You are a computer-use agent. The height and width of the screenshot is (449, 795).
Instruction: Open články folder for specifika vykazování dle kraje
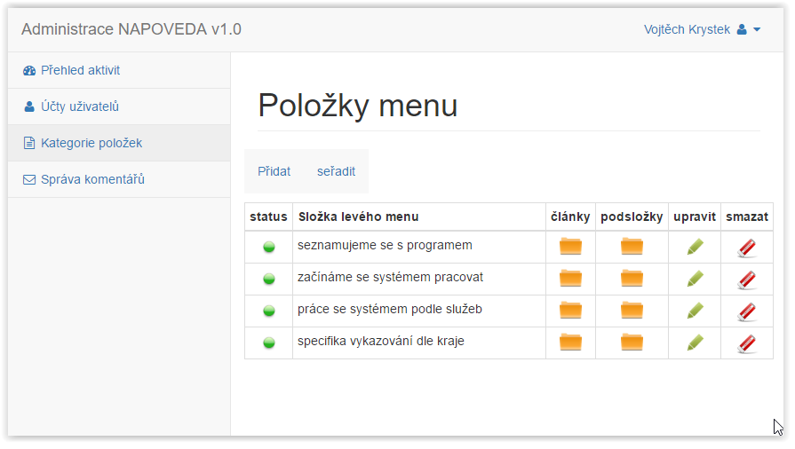tap(570, 343)
